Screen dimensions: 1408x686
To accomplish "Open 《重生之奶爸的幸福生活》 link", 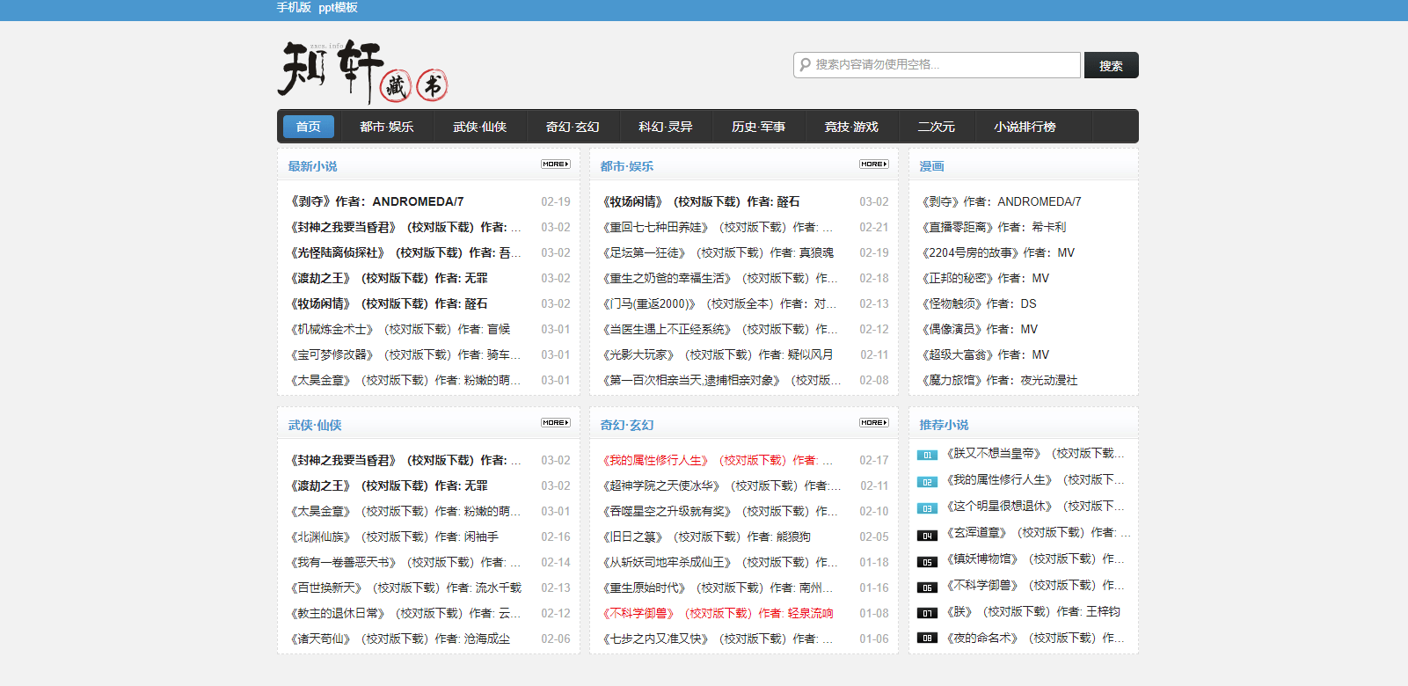I will (720, 278).
